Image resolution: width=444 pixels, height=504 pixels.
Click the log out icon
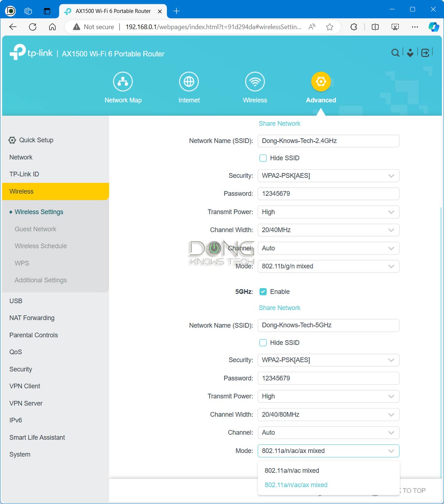click(425, 53)
